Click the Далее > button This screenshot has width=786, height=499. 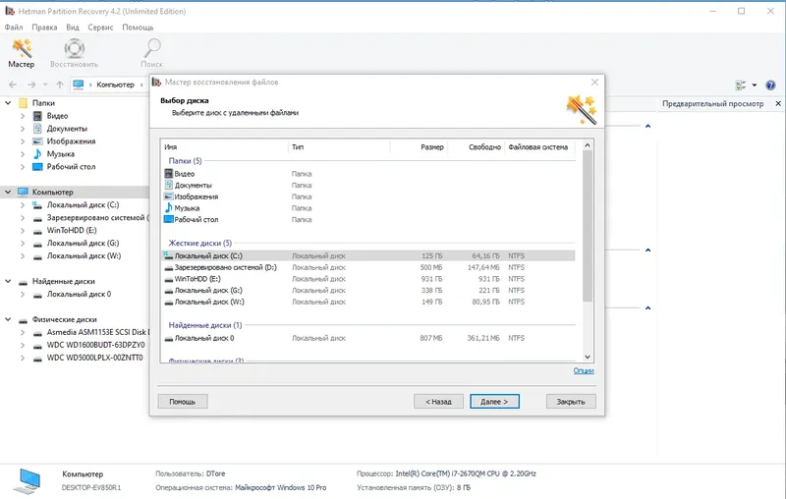coord(494,402)
